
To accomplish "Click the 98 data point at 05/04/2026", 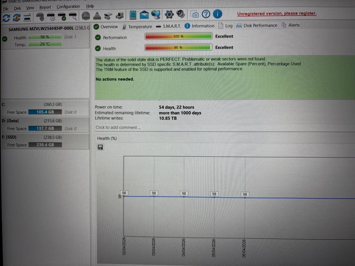I will (214, 194).
